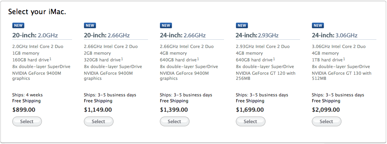387x144 pixels.
Task: Click the Select your iMac. heading
Action: [x=37, y=12]
